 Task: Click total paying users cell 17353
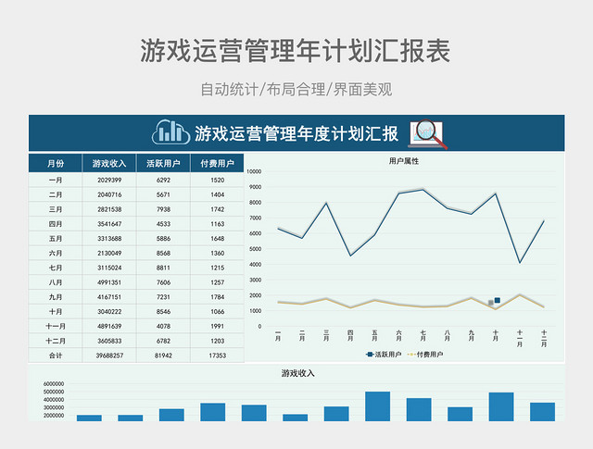pos(218,355)
